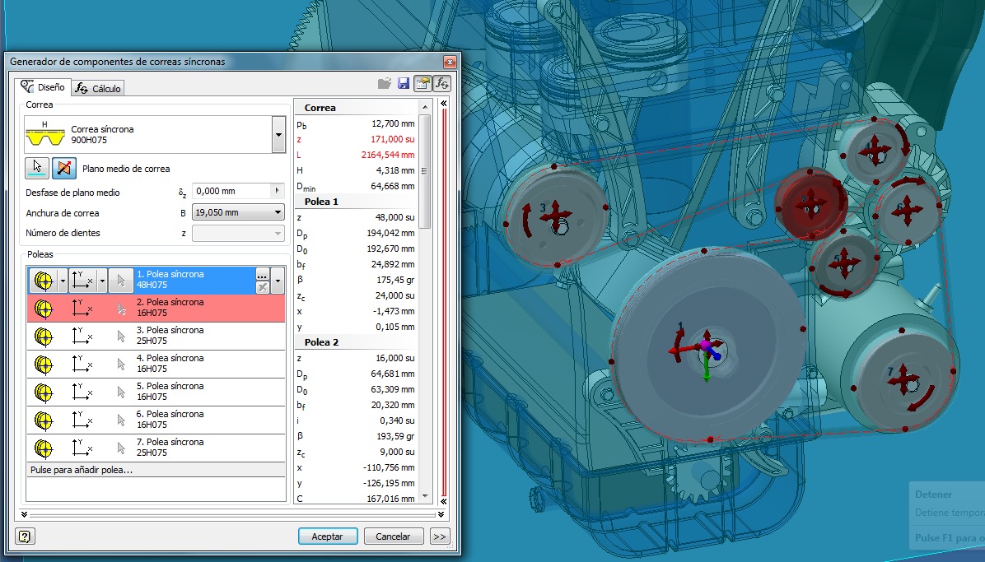Toggle the fx calculation icon in the toolbar

pos(442,83)
